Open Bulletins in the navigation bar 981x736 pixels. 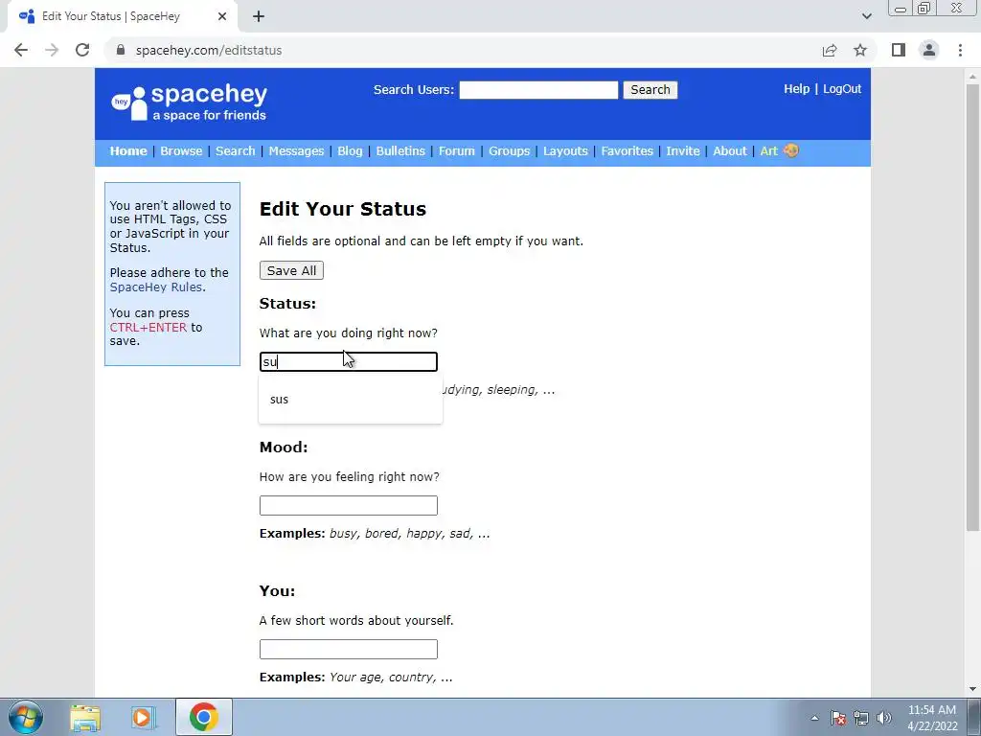(400, 150)
